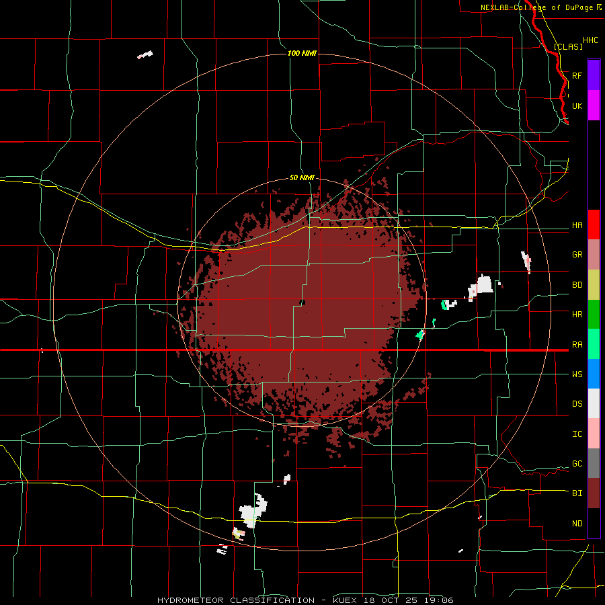Select the BD yellow legend block
605x605 pixels.
594,285
